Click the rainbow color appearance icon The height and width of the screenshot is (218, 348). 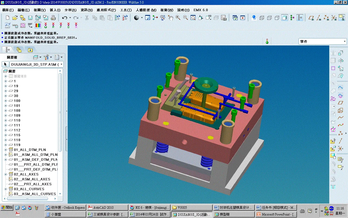38,25
